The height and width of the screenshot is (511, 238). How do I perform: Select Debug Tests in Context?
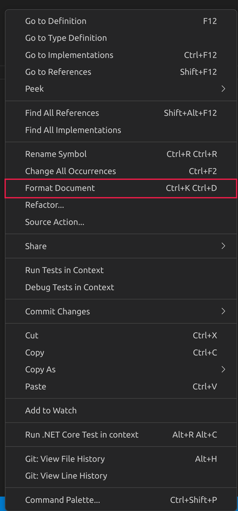coord(121,288)
